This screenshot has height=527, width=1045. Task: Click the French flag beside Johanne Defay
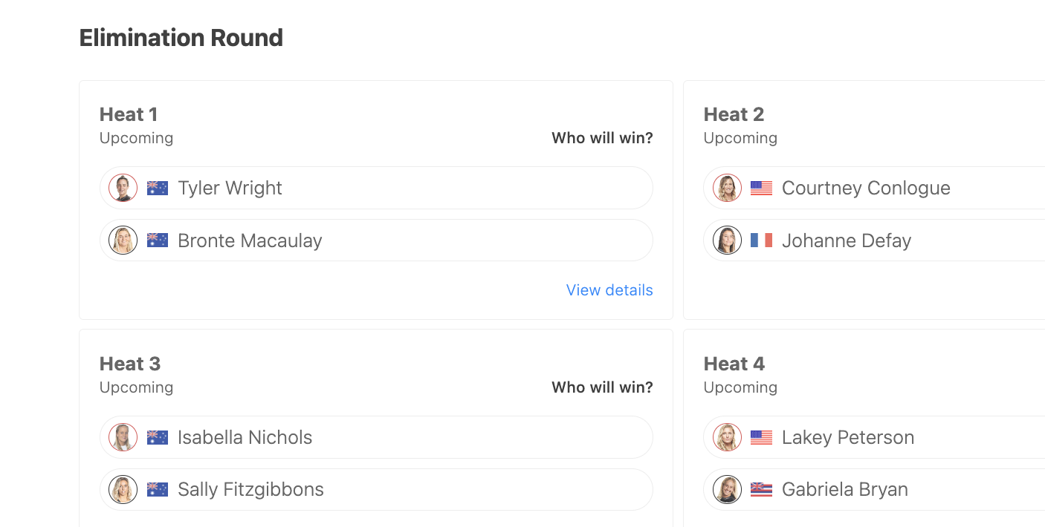[x=762, y=240]
